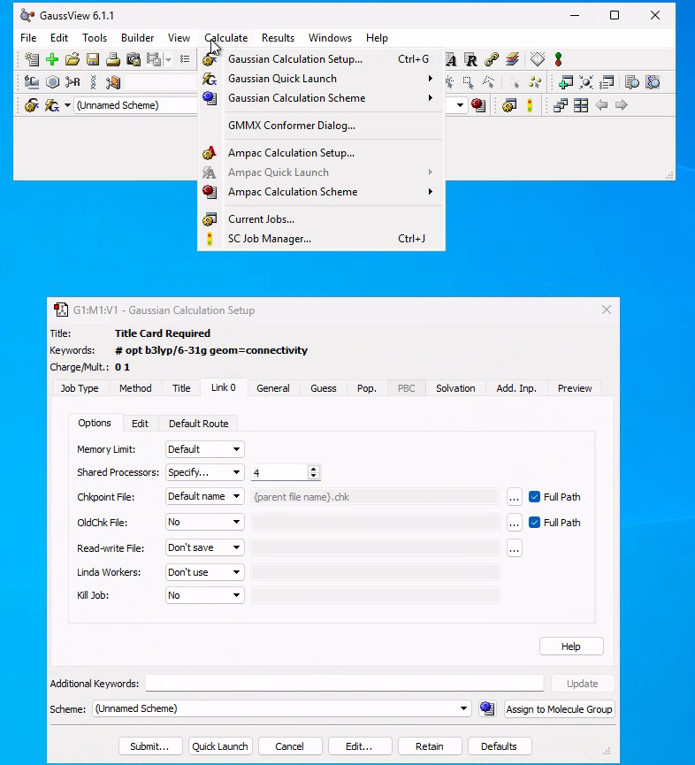The width and height of the screenshot is (695, 765).
Task: Select Ampac Calculation Setup menu entry
Action: [321, 153]
